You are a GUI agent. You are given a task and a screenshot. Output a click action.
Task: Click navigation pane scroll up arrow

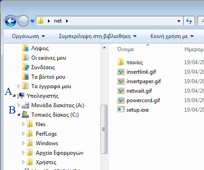pos(104,47)
